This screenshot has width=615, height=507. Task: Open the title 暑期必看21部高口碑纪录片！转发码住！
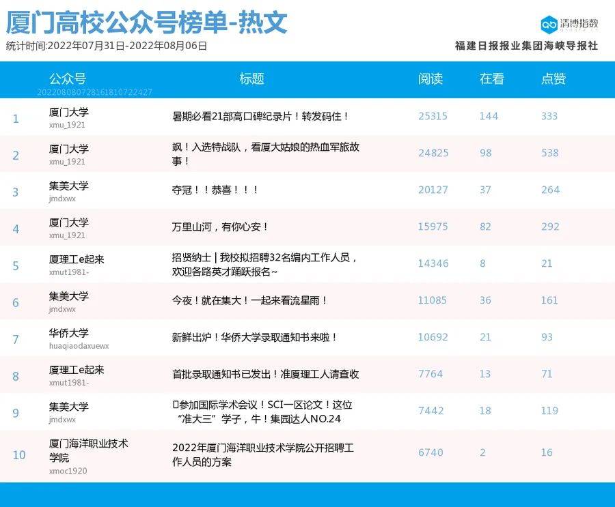(260, 117)
